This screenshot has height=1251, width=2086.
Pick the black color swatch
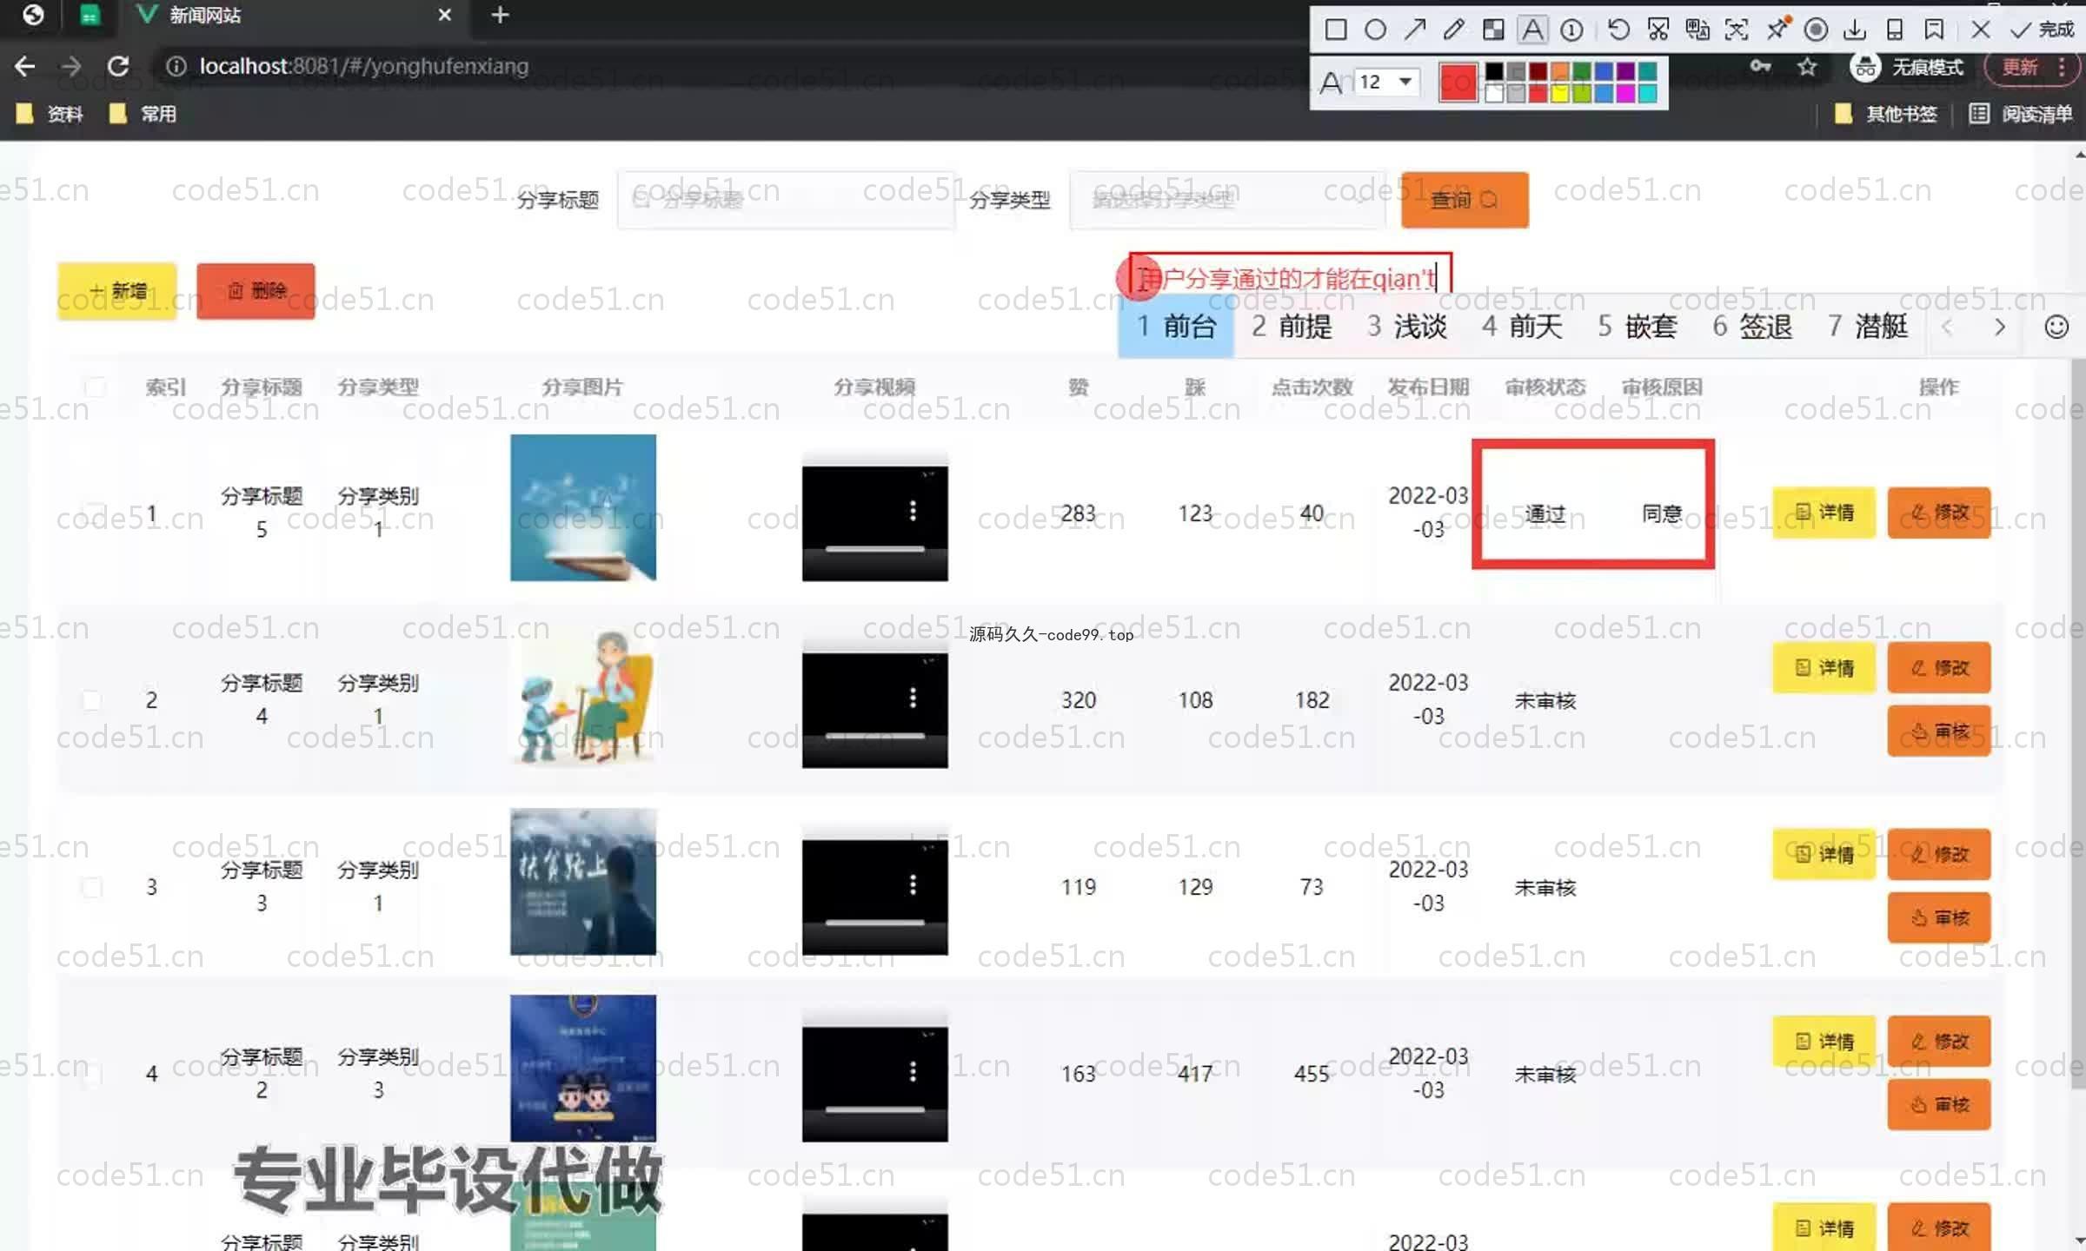(1494, 71)
